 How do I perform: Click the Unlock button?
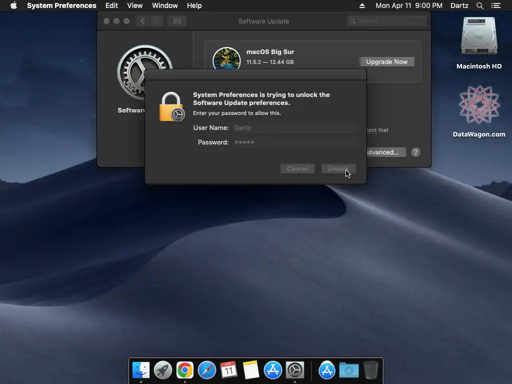338,169
